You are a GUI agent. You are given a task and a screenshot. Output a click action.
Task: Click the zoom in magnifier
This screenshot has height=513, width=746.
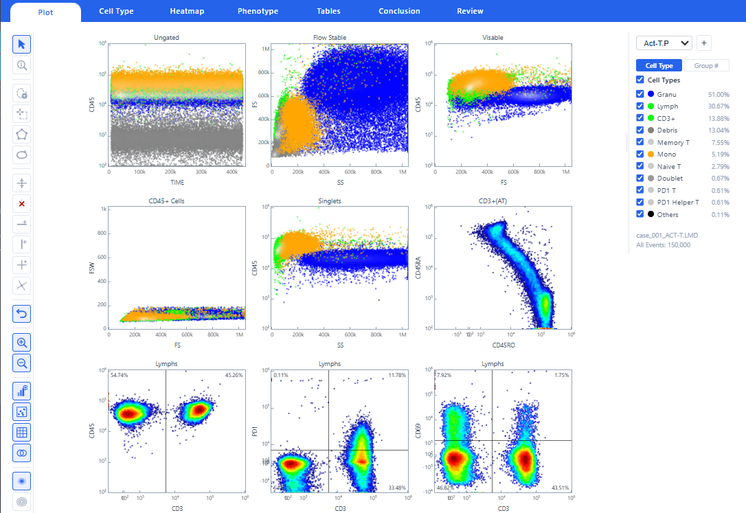21,342
